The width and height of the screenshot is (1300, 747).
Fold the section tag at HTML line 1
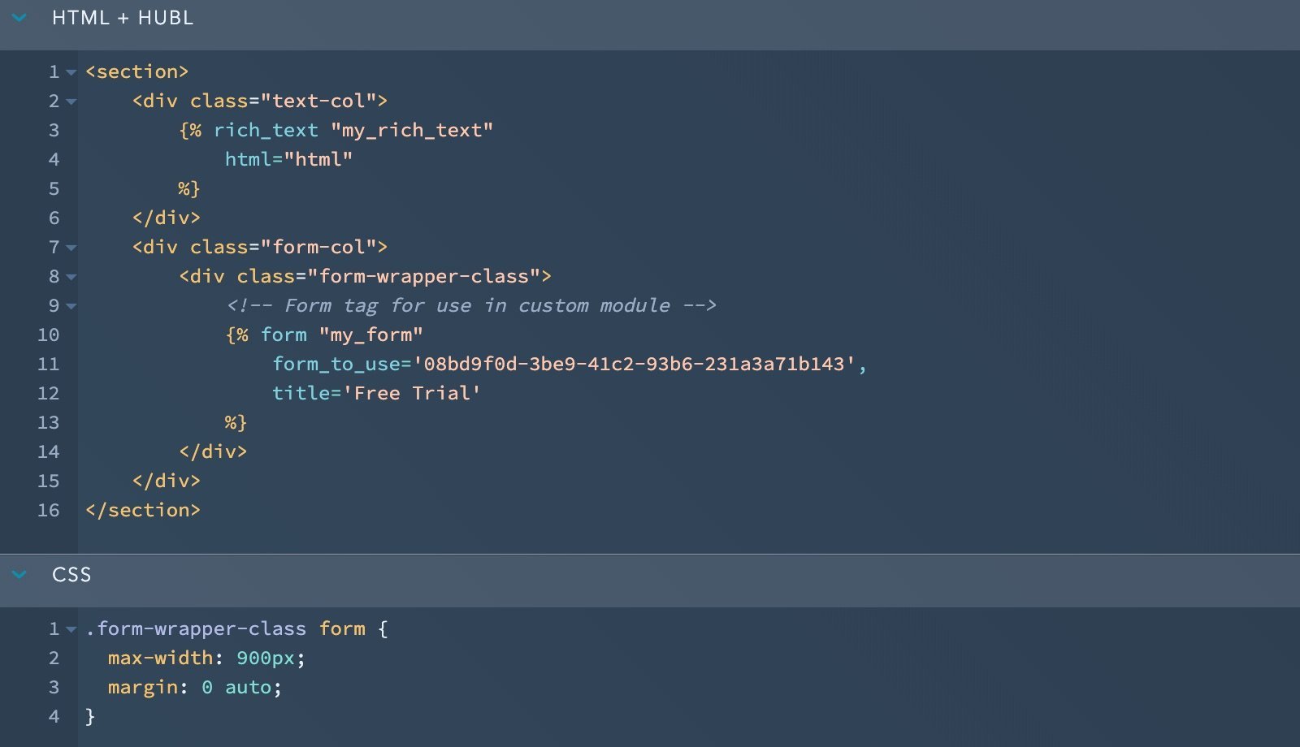coord(71,72)
